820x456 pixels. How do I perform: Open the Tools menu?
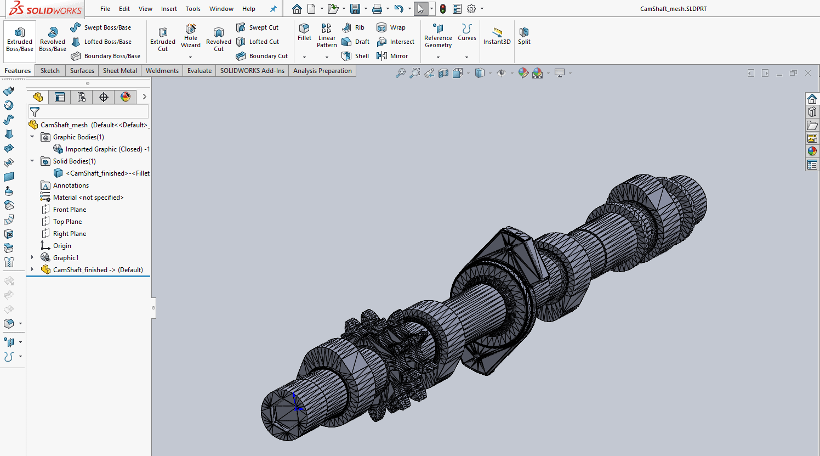point(193,9)
